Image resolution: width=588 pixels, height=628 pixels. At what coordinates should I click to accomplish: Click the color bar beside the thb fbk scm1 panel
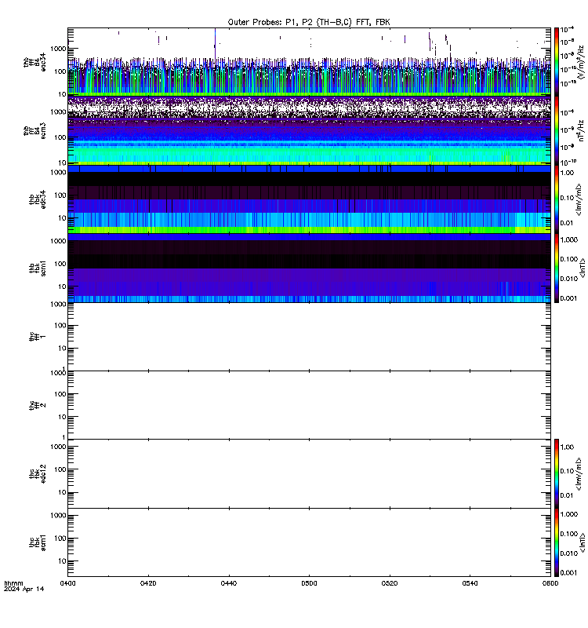click(x=557, y=268)
